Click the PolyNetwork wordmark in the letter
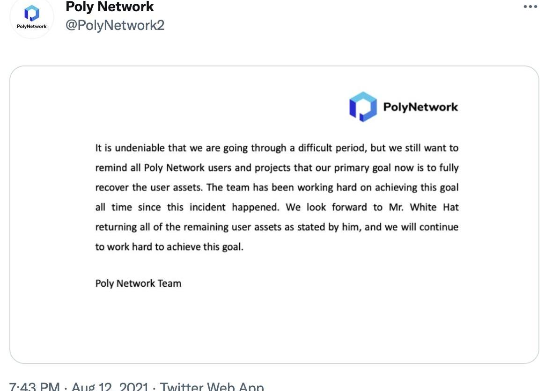Image resolution: width=545 pixels, height=391 pixels. click(420, 107)
